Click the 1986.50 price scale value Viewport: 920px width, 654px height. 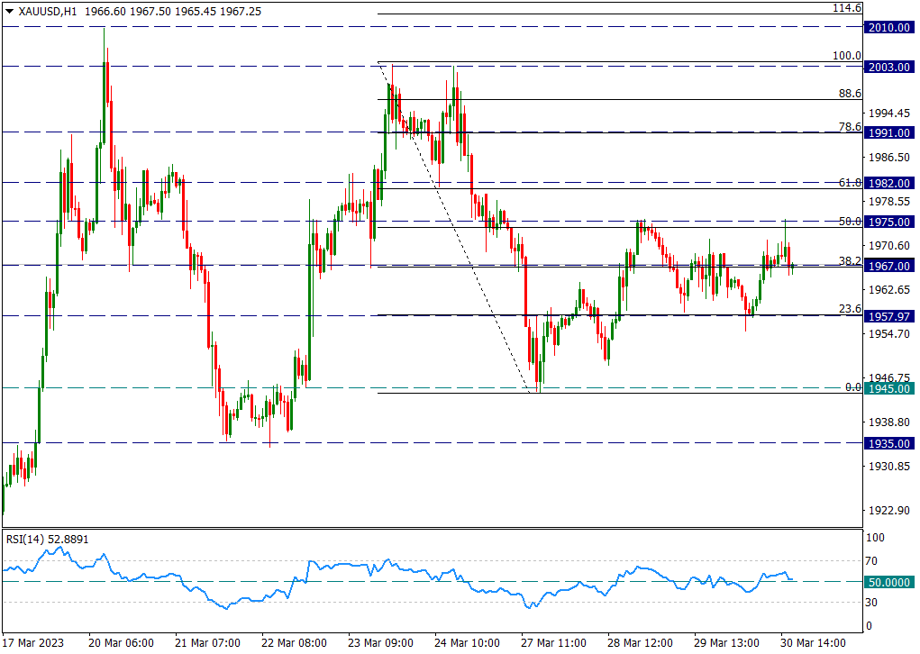(x=889, y=158)
